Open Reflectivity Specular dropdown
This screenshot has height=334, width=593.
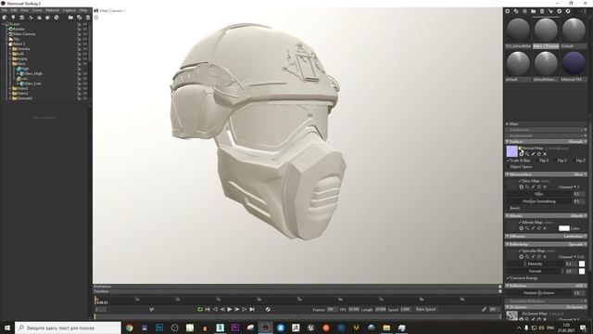point(577,244)
